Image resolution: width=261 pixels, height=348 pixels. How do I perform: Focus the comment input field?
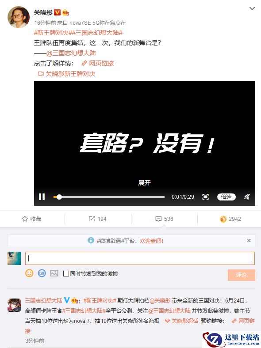[140, 258]
